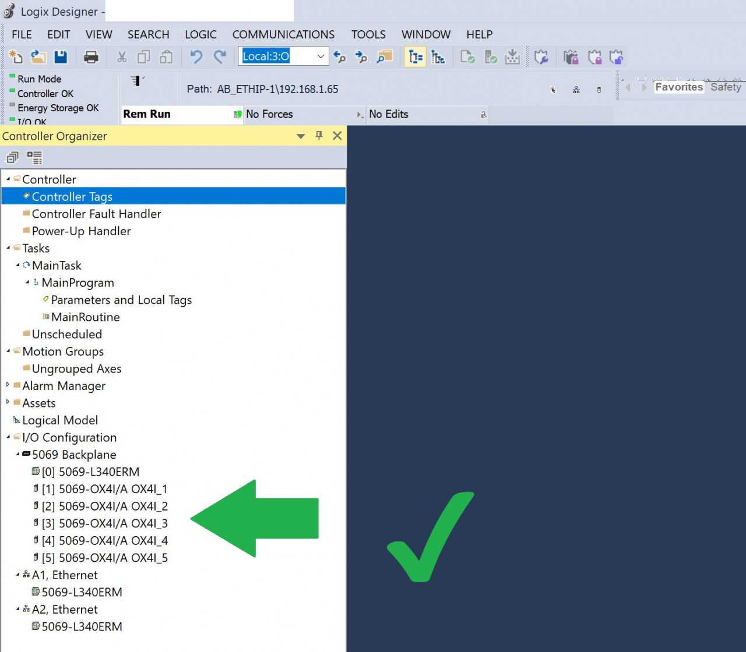The width and height of the screenshot is (746, 652).
Task: Collapse the Controller folder
Action: [8, 179]
